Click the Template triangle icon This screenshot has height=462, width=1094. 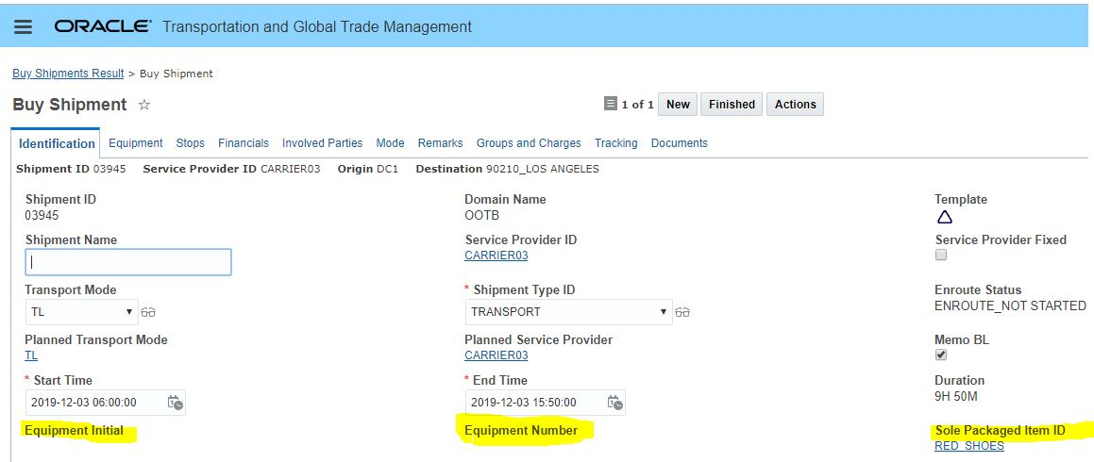pyautogui.click(x=944, y=217)
